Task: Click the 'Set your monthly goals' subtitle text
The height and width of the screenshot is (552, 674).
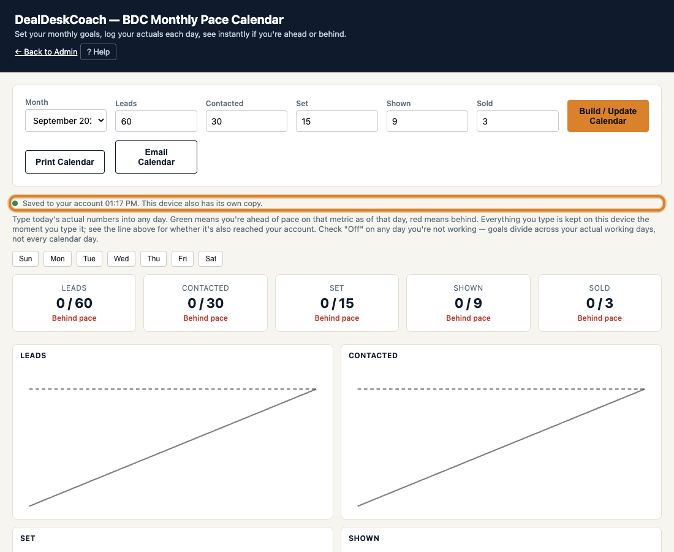Action: [181, 34]
